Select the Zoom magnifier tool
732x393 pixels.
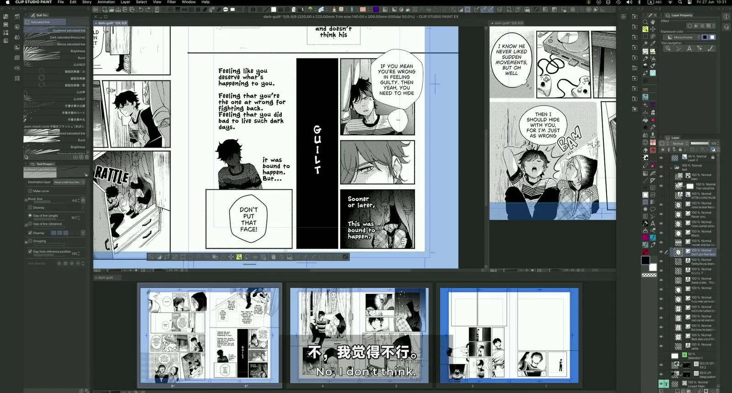coord(645,22)
